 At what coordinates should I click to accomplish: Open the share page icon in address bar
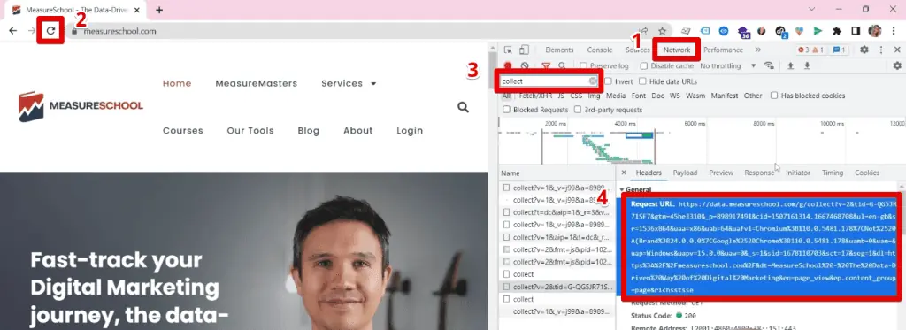[644, 31]
